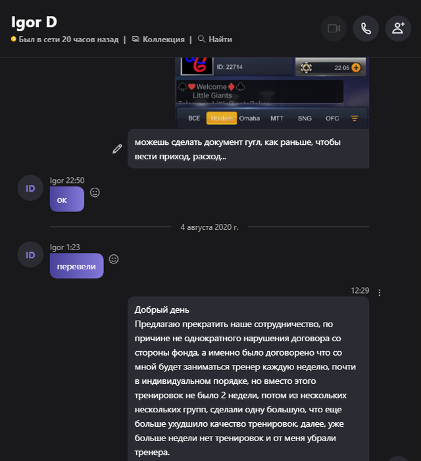Add a person to the conversation

(x=398, y=28)
